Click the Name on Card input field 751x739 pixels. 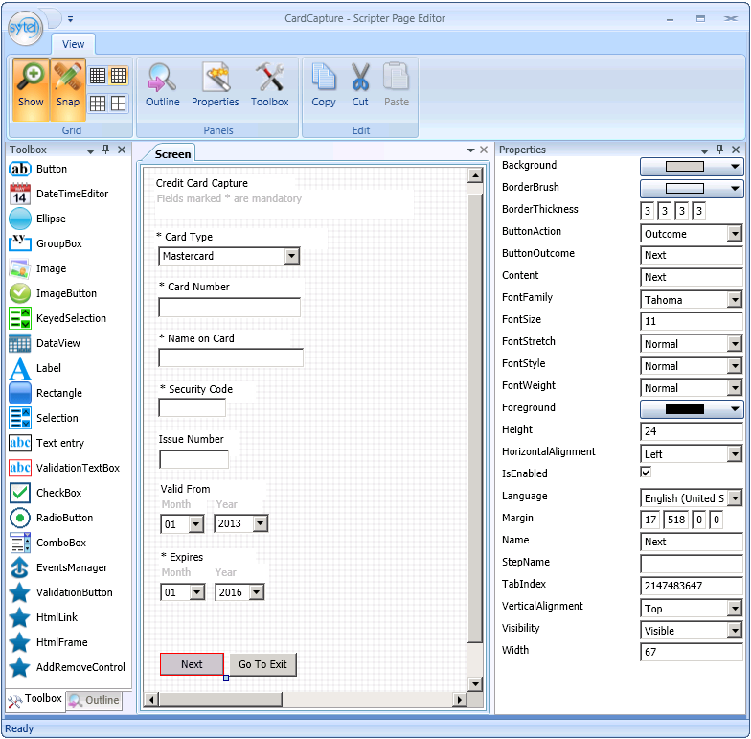point(231,358)
